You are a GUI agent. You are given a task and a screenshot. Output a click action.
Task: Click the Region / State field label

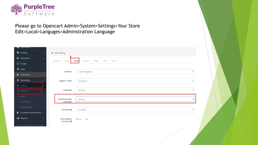point(66,81)
